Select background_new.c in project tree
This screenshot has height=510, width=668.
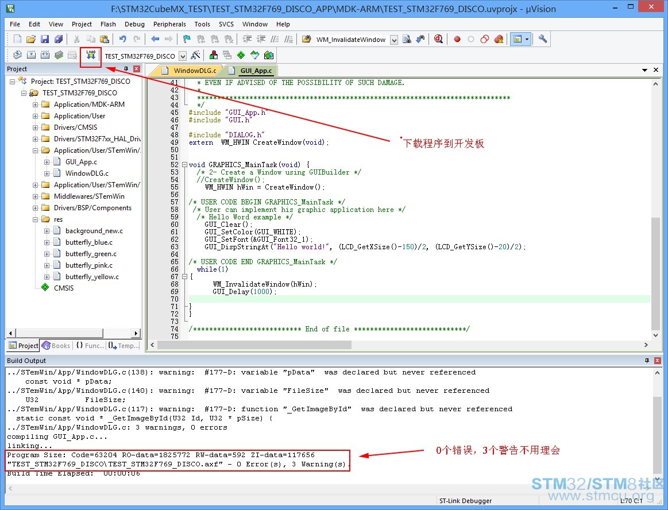click(x=94, y=231)
